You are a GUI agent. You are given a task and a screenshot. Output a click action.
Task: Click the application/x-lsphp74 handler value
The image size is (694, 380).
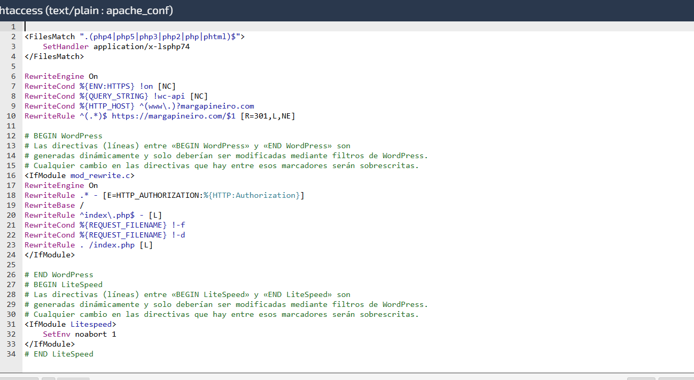tap(141, 46)
